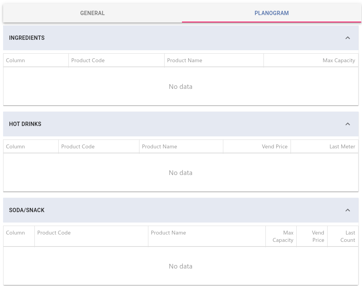The image size is (362, 289).
Task: Sort Ingredients by Product Code header
Action: (116, 61)
